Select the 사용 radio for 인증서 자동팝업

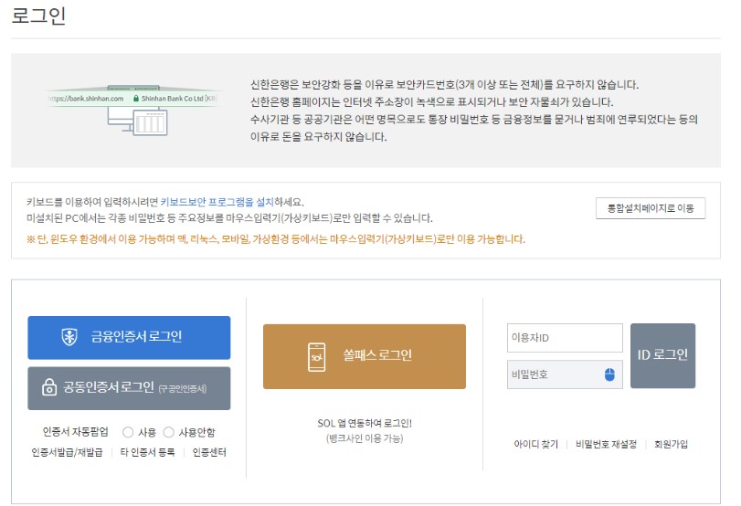coord(128,432)
